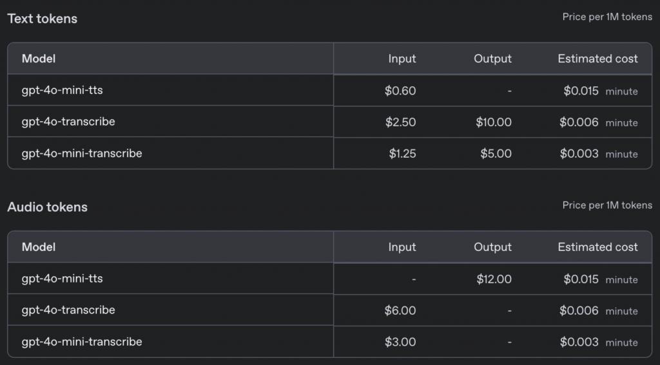Click the Input header in Audio tokens table

point(402,247)
